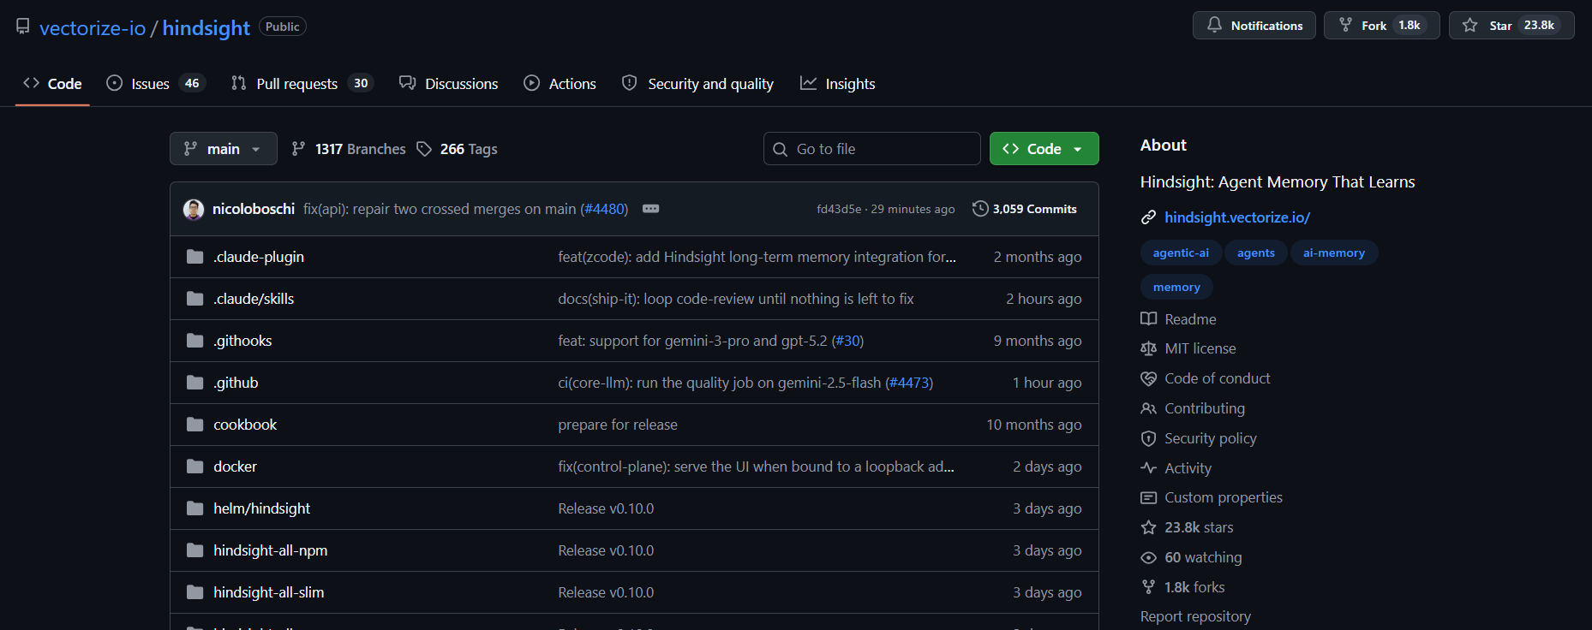Image resolution: width=1592 pixels, height=630 pixels.
Task: Open the Code tab
Action: point(52,84)
